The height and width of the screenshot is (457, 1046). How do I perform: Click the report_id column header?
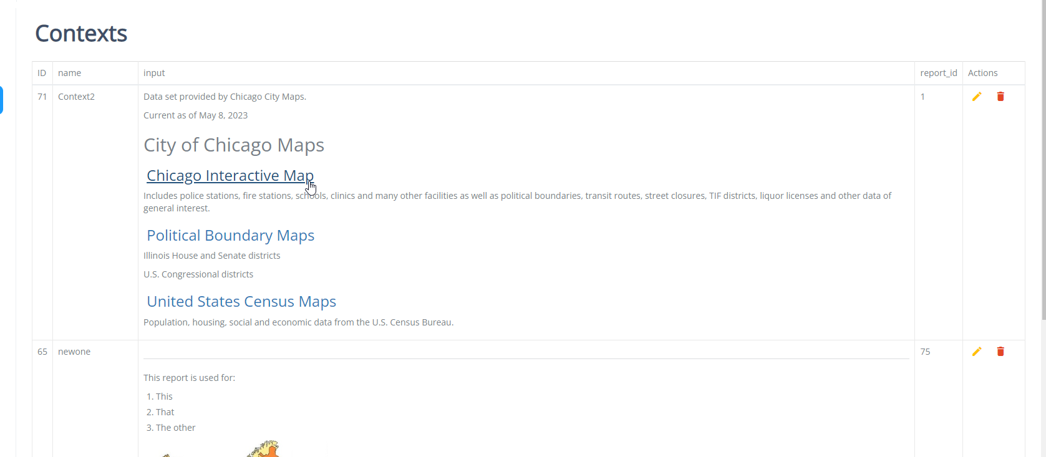pyautogui.click(x=939, y=73)
